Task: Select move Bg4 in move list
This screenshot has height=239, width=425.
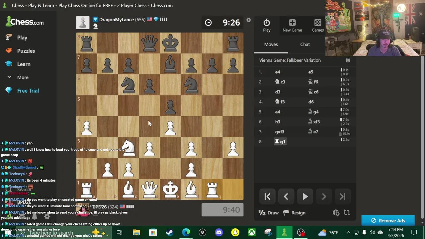Action: [313, 112]
